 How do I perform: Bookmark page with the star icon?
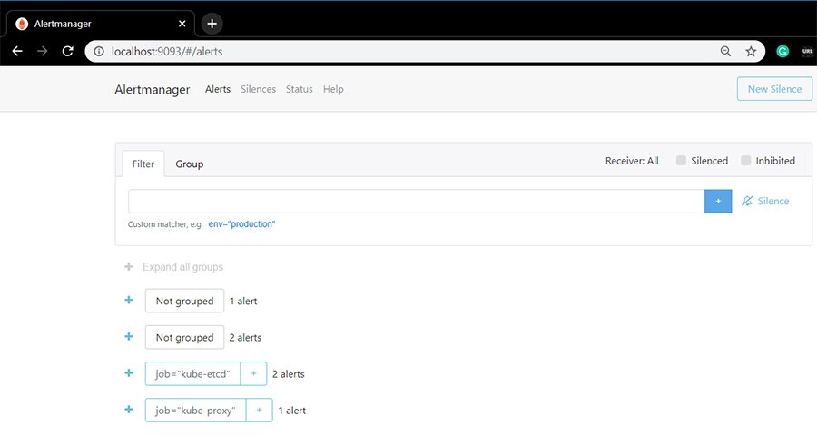(751, 52)
